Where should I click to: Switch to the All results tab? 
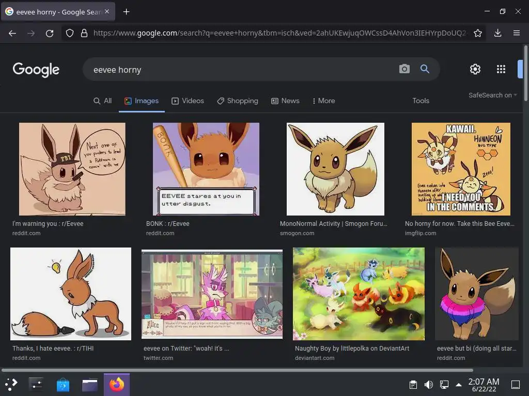point(103,101)
